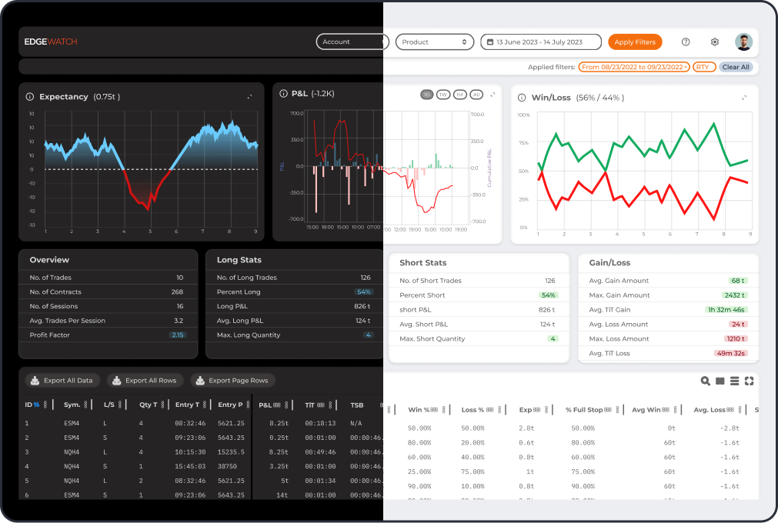Click the Apply Filters button
This screenshot has width=778, height=523.
(634, 42)
